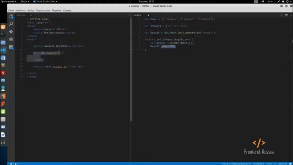Open the power menu in top panel
The width and height of the screenshot is (293, 165).
(x=288, y=1)
